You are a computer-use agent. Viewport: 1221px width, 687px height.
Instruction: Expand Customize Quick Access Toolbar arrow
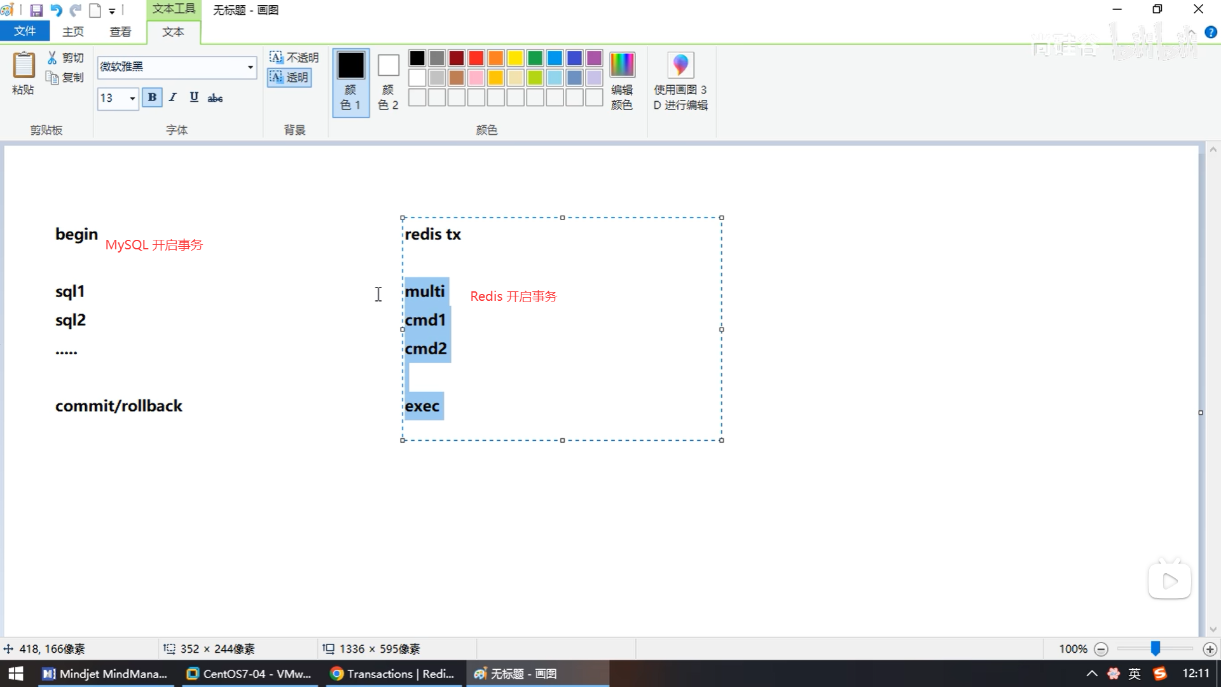[x=112, y=11]
